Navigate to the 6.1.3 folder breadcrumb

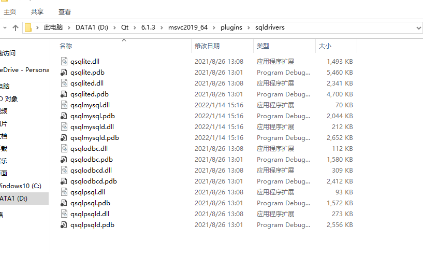click(x=149, y=27)
